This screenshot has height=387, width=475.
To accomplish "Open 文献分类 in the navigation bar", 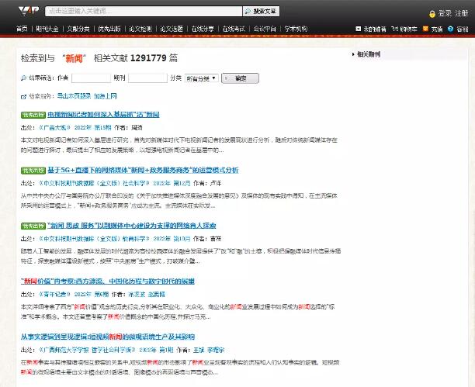I will tap(78, 29).
